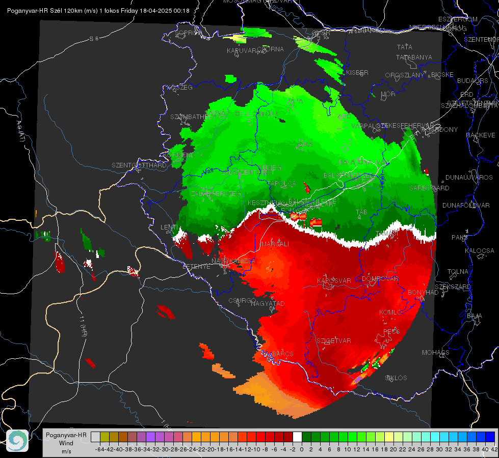The image size is (499, 458).
Task: Click the BICSKE city label
Action: click(442, 75)
